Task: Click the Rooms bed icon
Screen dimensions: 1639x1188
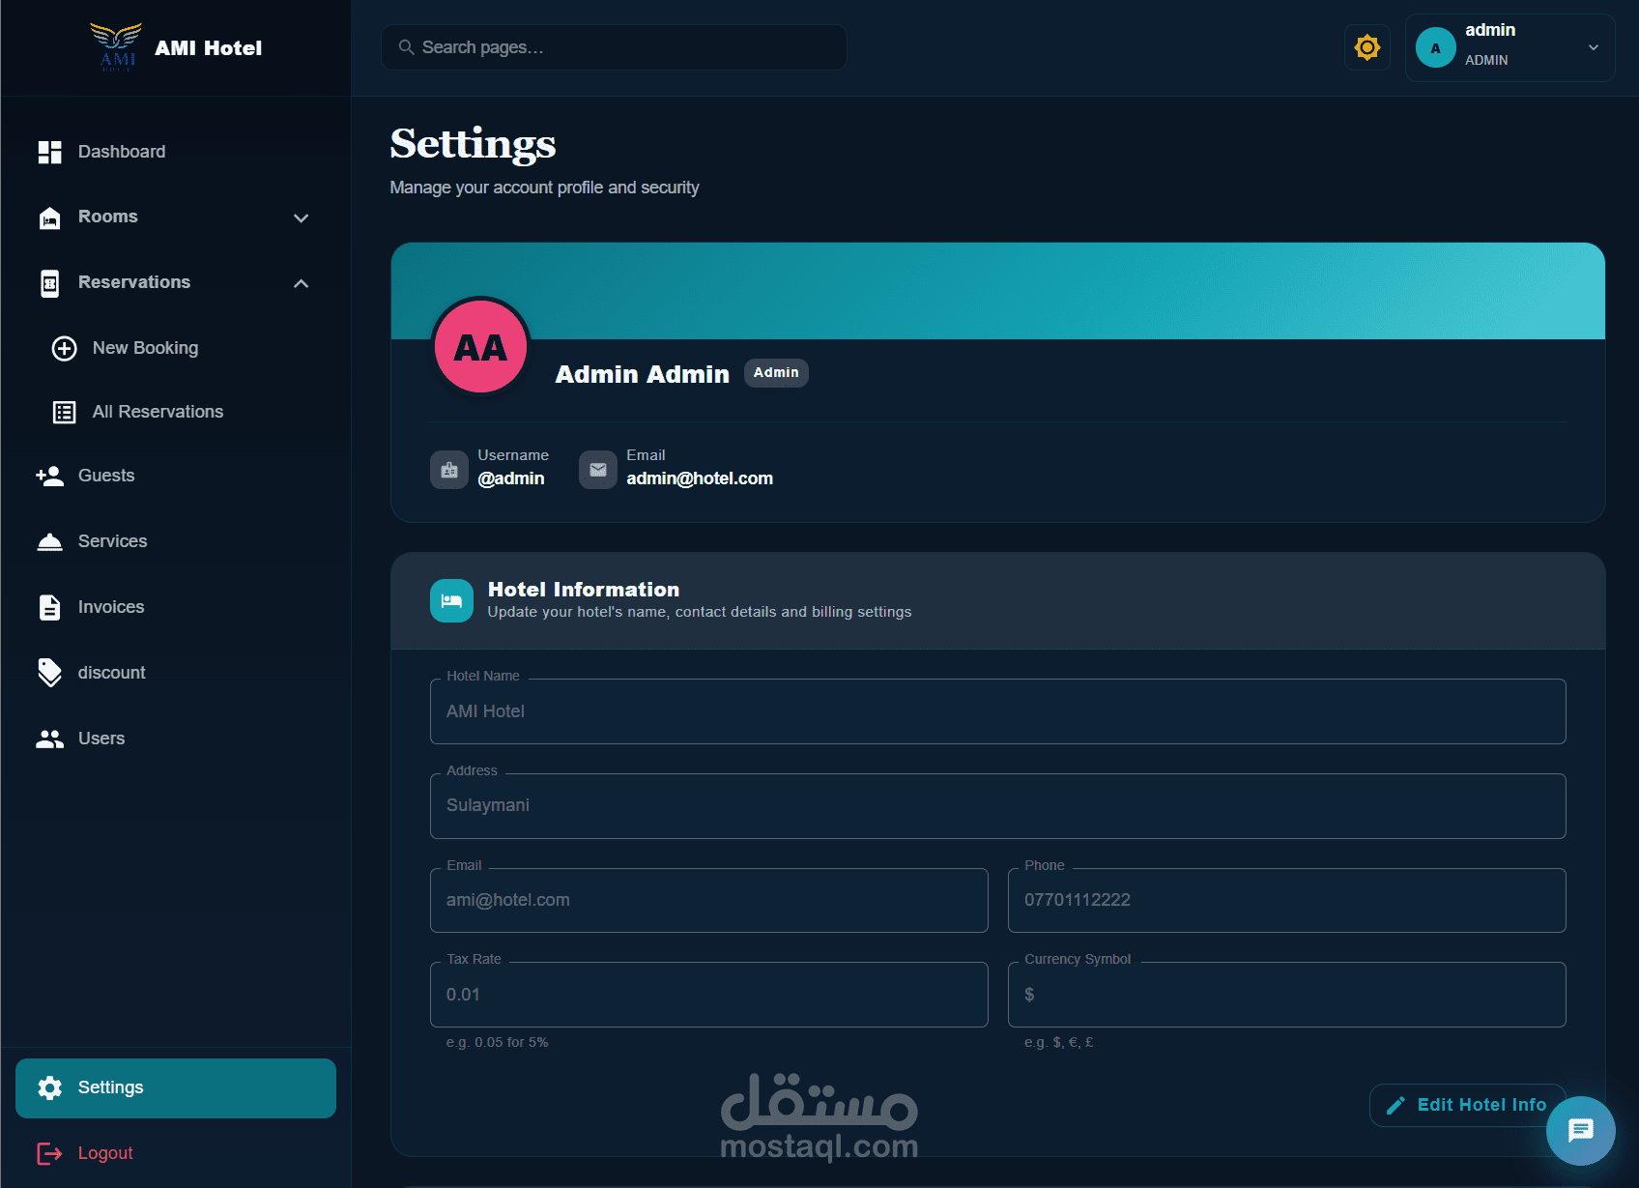Action: (x=50, y=217)
